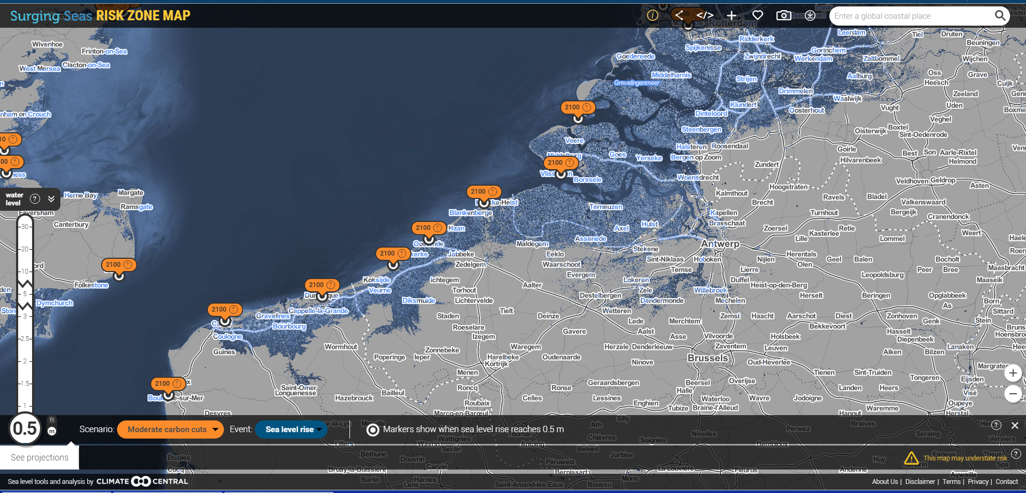Click the 20 mark on water level slider

pyautogui.click(x=25, y=249)
